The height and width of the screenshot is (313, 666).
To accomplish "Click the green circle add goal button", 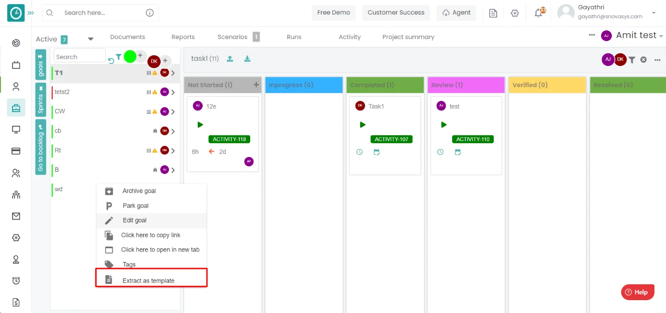I will coord(130,56).
